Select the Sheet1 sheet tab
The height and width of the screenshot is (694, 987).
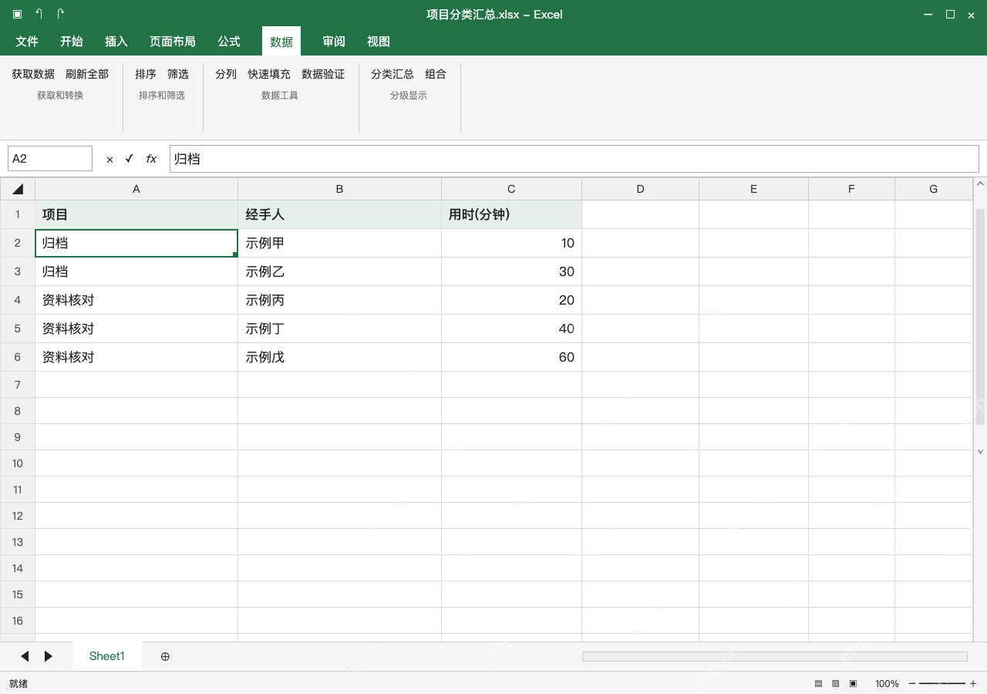107,656
